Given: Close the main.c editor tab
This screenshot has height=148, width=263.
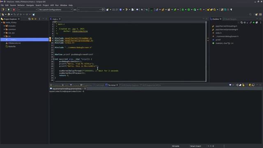Looking at the screenshot, I should point(60,19).
